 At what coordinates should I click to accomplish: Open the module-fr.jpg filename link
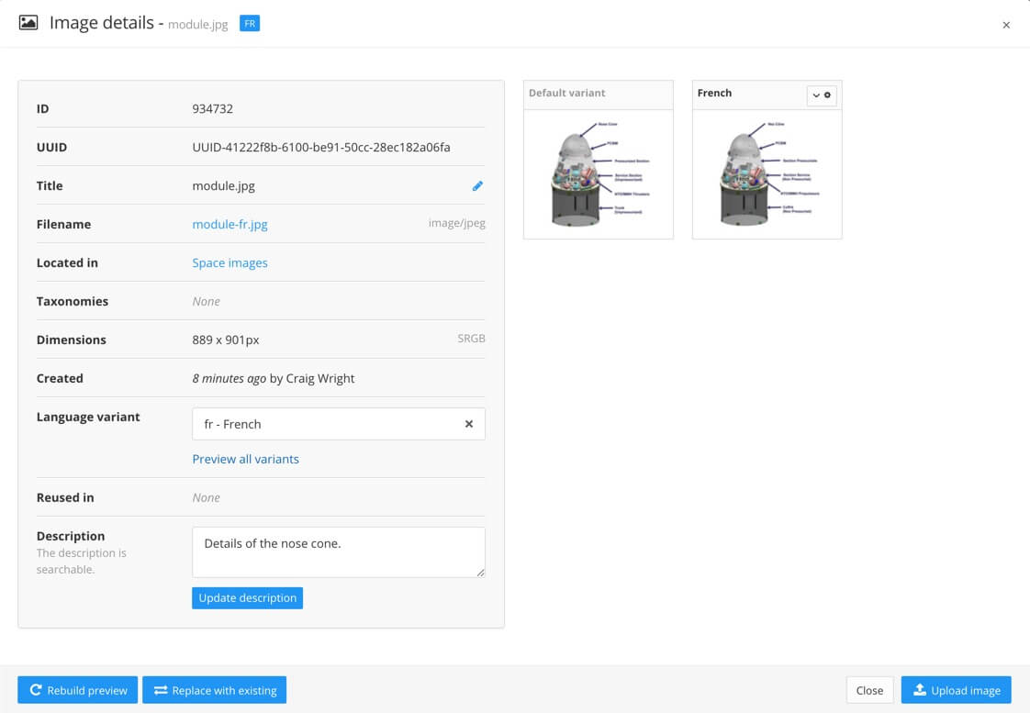pyautogui.click(x=230, y=224)
